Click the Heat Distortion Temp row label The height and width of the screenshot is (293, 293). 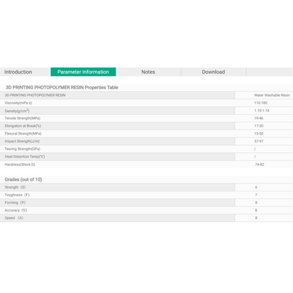click(x=25, y=156)
